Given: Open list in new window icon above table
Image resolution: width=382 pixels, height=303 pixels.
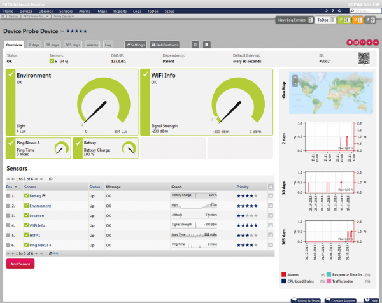Looking at the screenshot, I should click(51, 179).
